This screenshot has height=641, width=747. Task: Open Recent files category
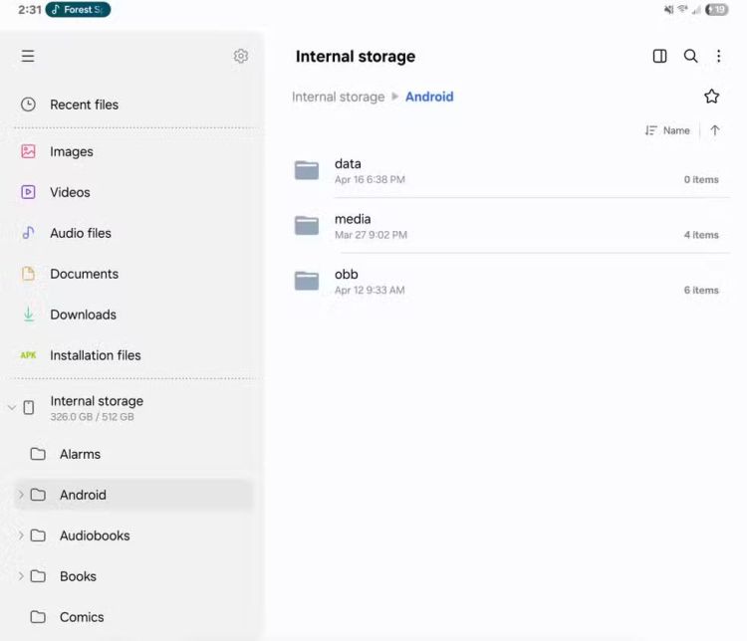(x=84, y=105)
